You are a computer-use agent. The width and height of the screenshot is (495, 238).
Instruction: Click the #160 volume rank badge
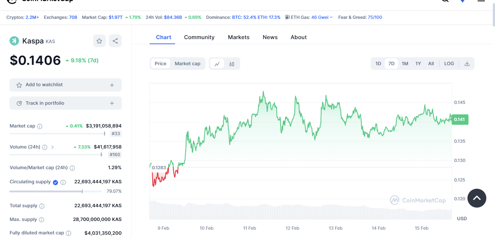click(115, 155)
